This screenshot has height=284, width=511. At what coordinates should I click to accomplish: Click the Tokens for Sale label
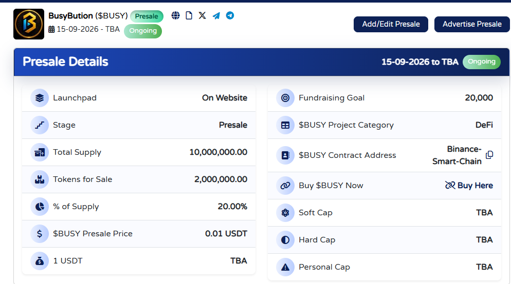[82, 179]
